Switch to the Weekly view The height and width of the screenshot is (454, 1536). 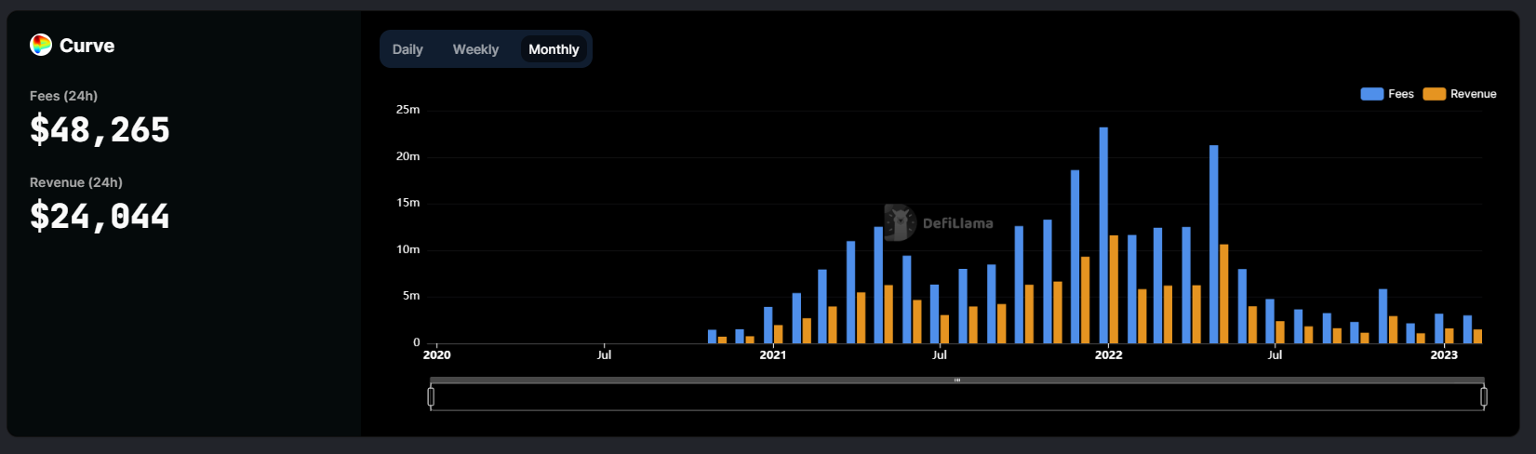click(475, 49)
